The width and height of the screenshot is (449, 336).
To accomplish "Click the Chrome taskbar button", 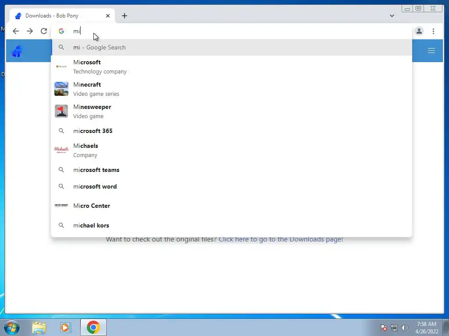I will click(x=93, y=327).
